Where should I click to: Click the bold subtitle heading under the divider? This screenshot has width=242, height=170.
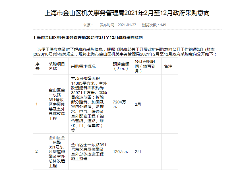pyautogui.click(x=88, y=37)
